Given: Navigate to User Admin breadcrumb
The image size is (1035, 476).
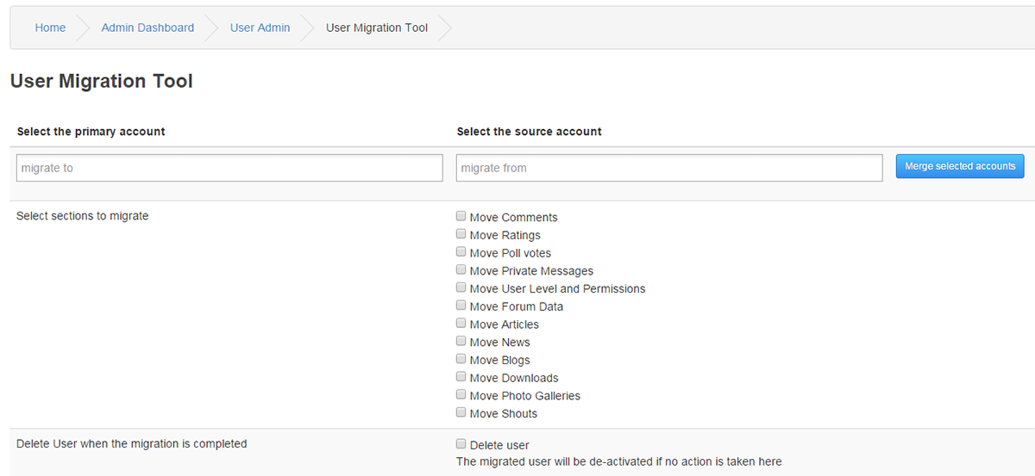Looking at the screenshot, I should pyautogui.click(x=260, y=28).
